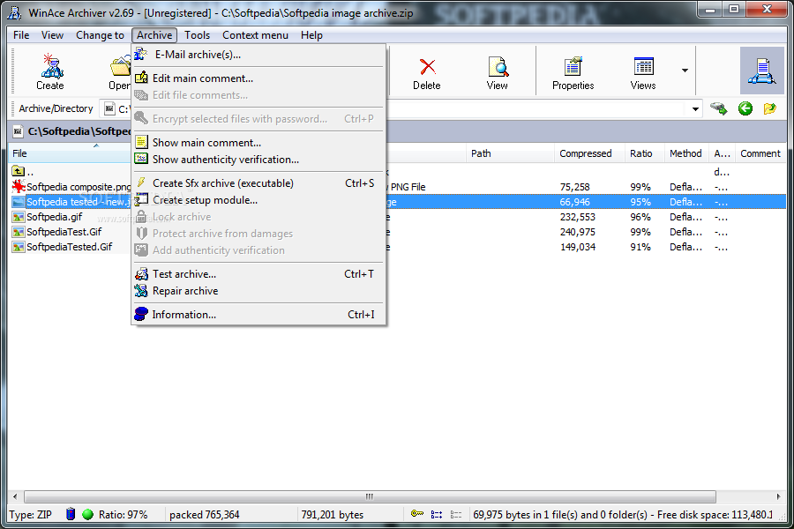Screen dimensions: 794x529
Task: Click 'Type: ZIP' in status bar
Action: point(30,514)
